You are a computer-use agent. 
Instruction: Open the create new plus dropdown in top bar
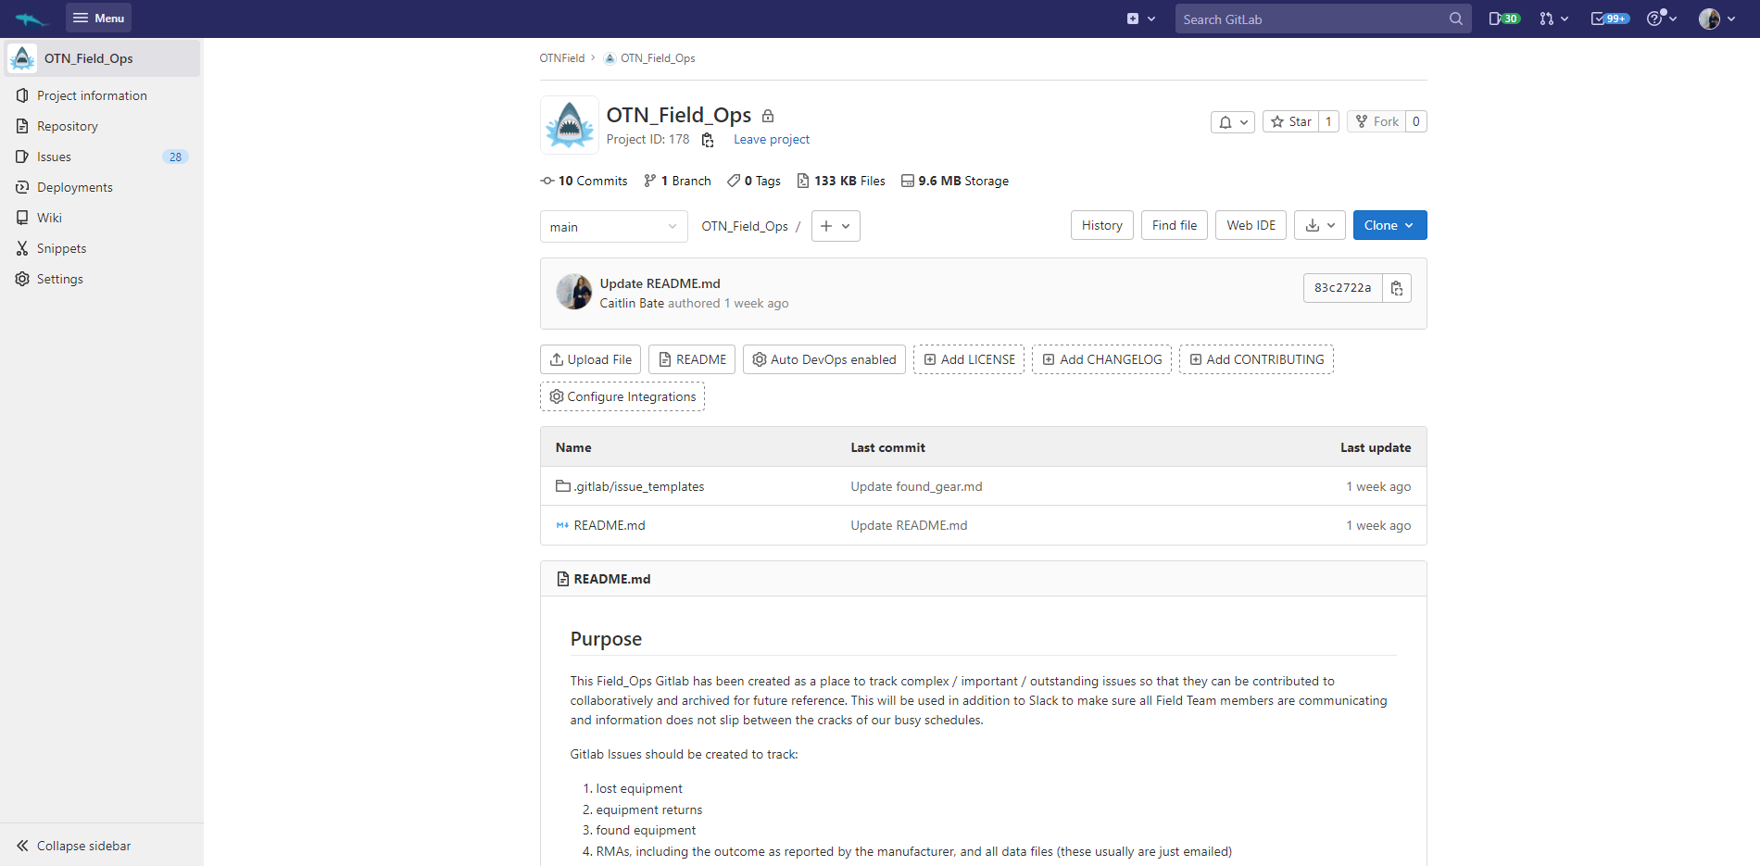coord(1140,19)
